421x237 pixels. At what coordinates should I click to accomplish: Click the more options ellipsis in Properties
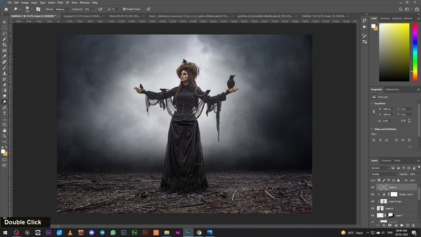coord(410,147)
